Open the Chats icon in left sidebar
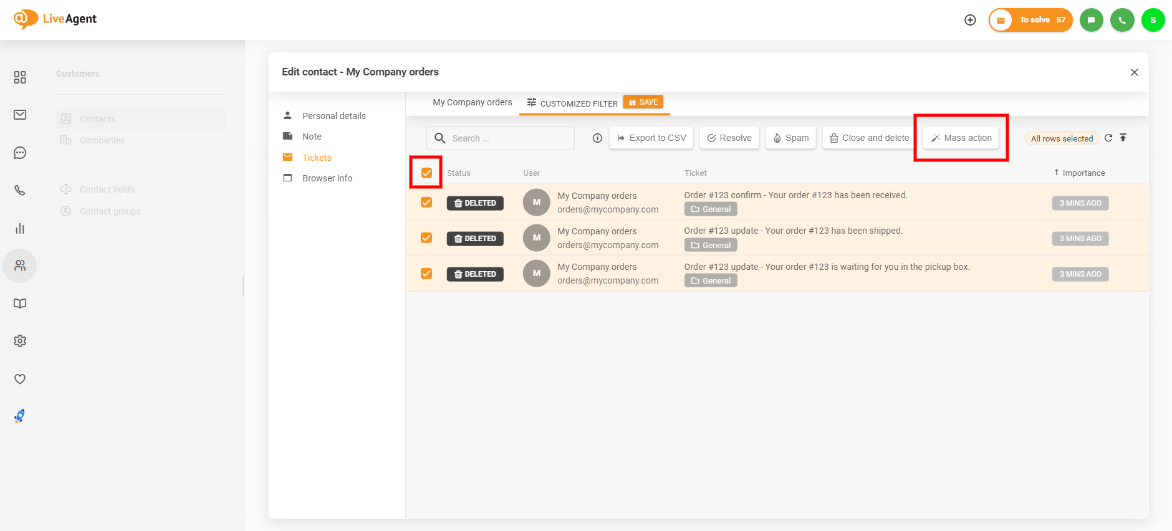 click(x=20, y=153)
